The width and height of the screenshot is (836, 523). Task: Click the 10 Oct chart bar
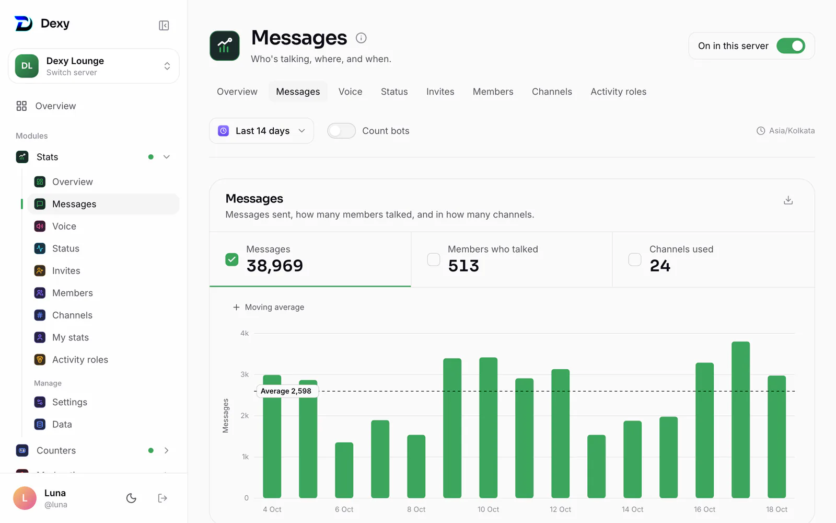[x=488, y=427]
